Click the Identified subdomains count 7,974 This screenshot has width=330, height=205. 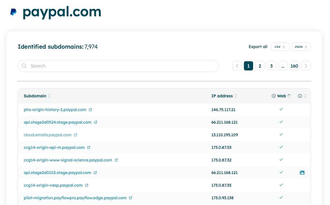point(91,47)
